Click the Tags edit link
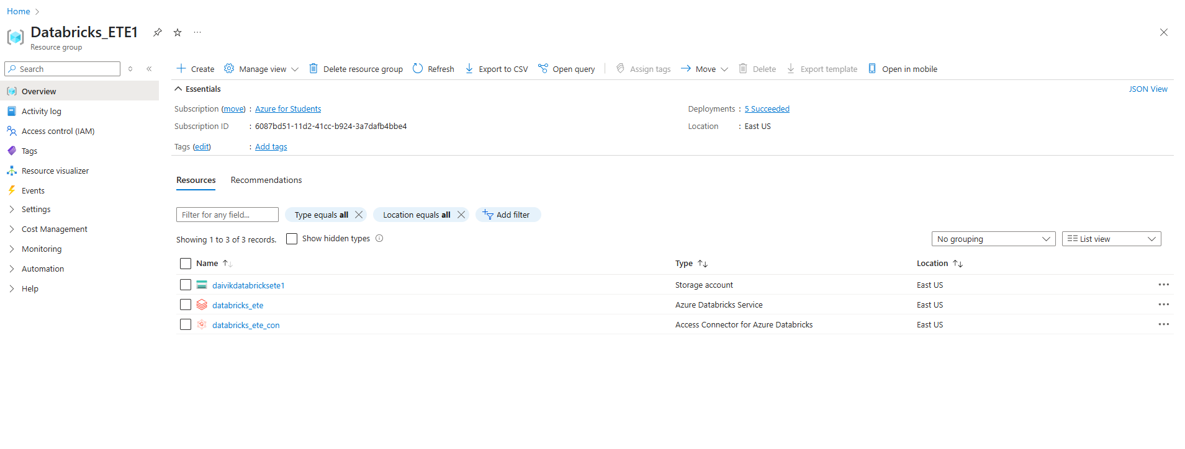 pyautogui.click(x=202, y=147)
